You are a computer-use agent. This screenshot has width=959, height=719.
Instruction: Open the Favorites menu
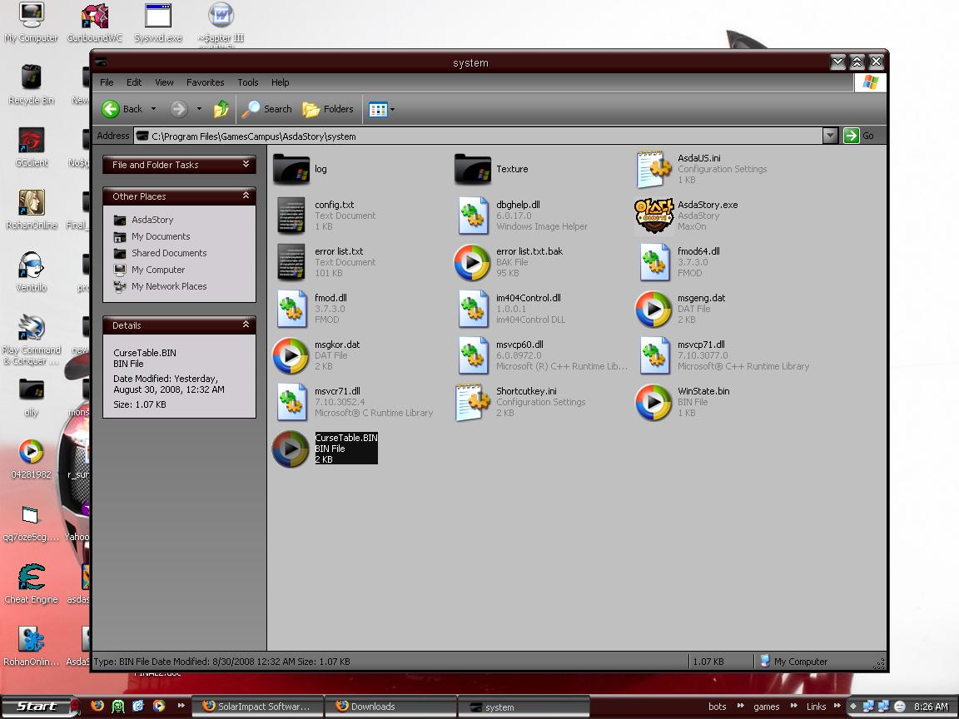click(205, 82)
